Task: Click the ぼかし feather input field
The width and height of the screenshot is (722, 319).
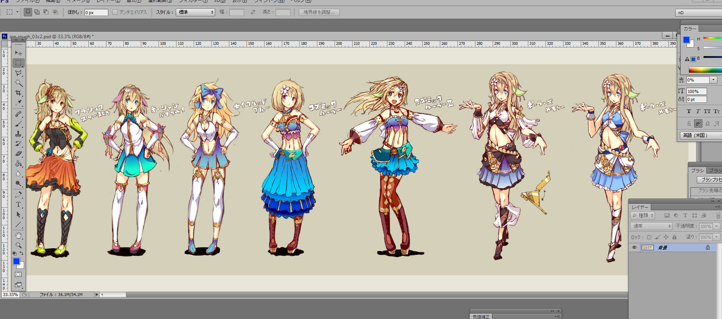Action: [x=96, y=13]
